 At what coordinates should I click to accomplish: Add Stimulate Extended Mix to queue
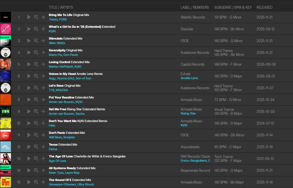(x=36, y=41)
